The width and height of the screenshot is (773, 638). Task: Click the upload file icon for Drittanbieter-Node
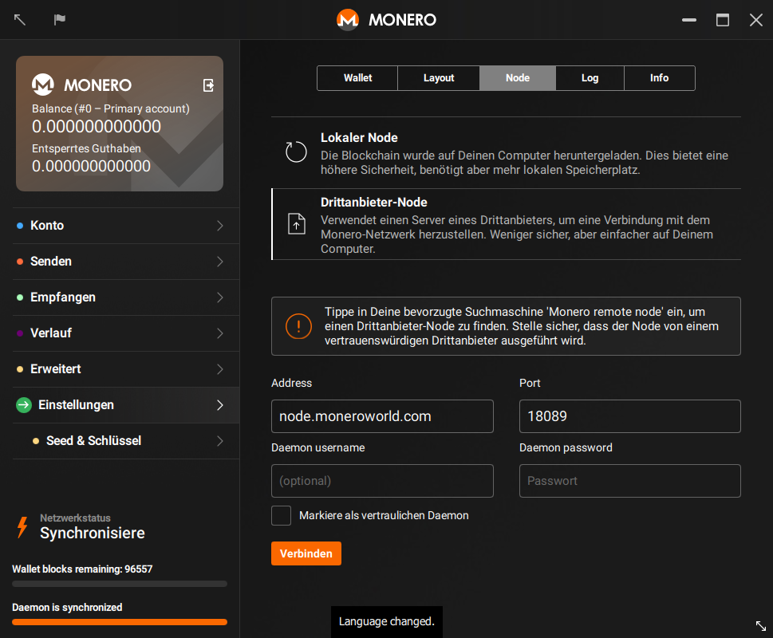[297, 223]
